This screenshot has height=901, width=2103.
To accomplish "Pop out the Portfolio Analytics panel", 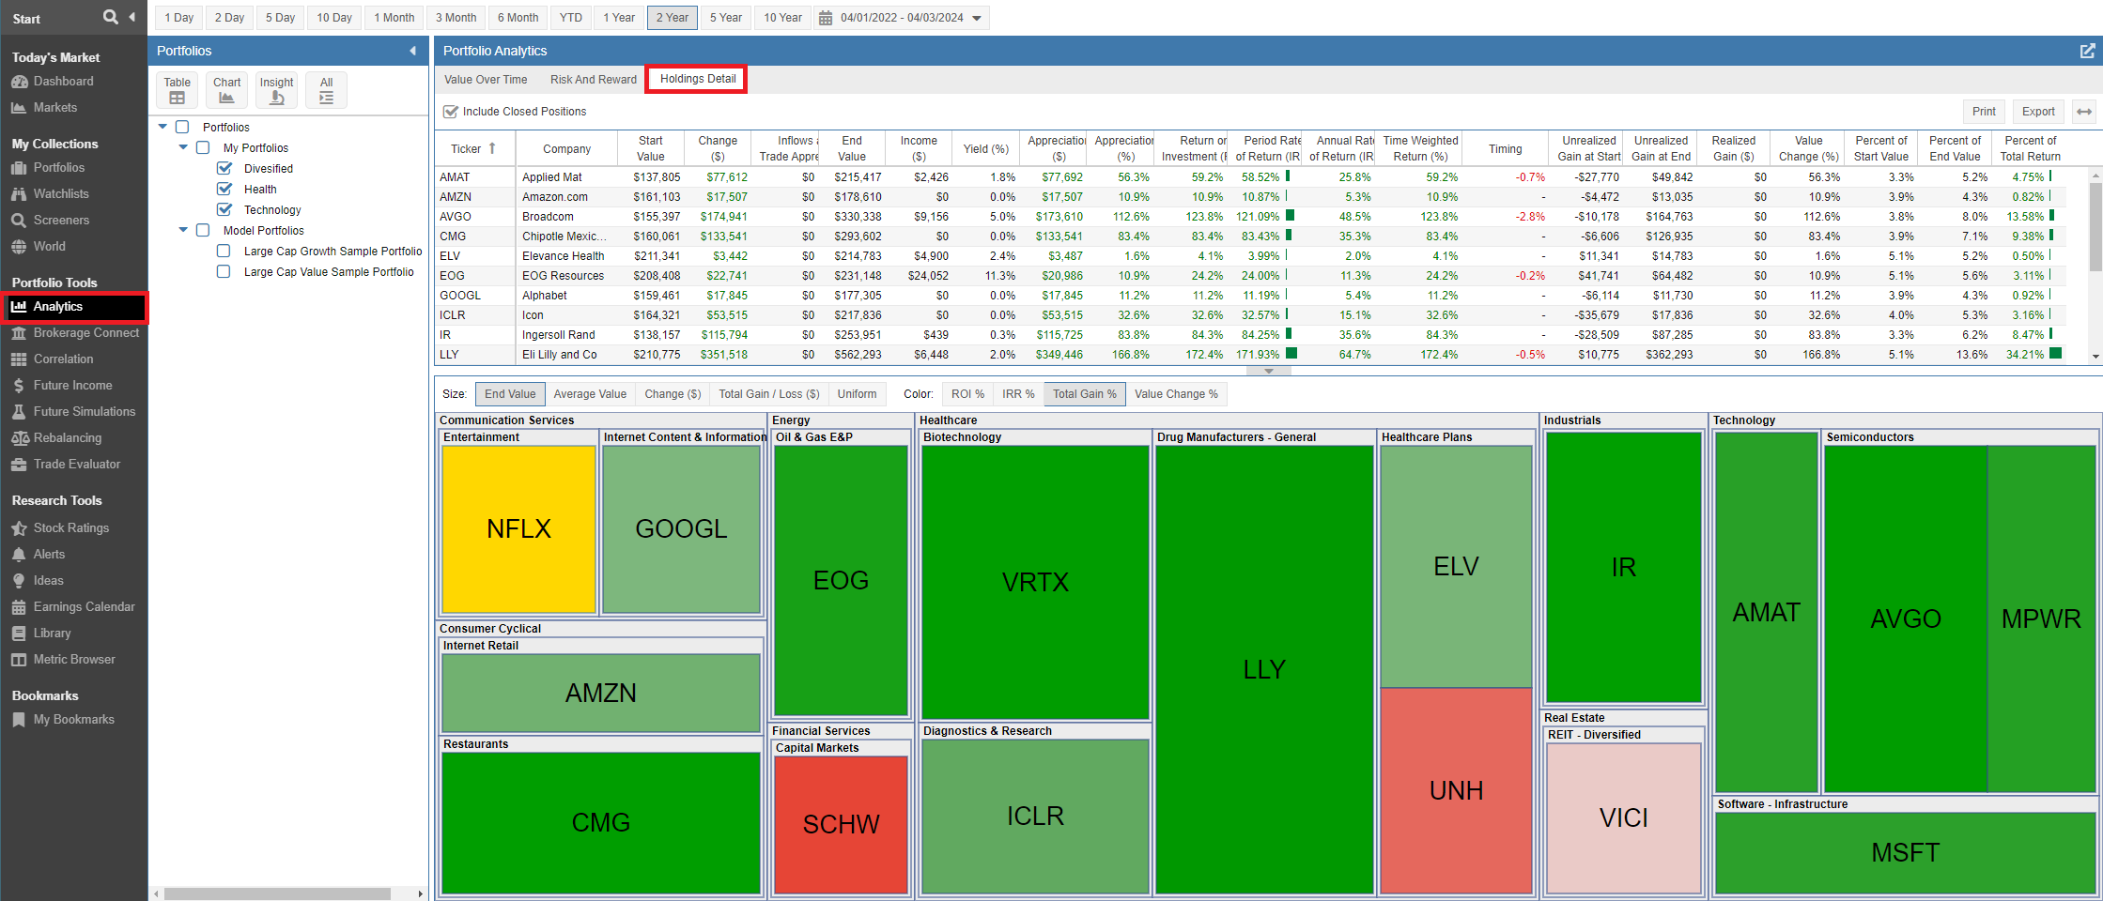I will [2087, 51].
